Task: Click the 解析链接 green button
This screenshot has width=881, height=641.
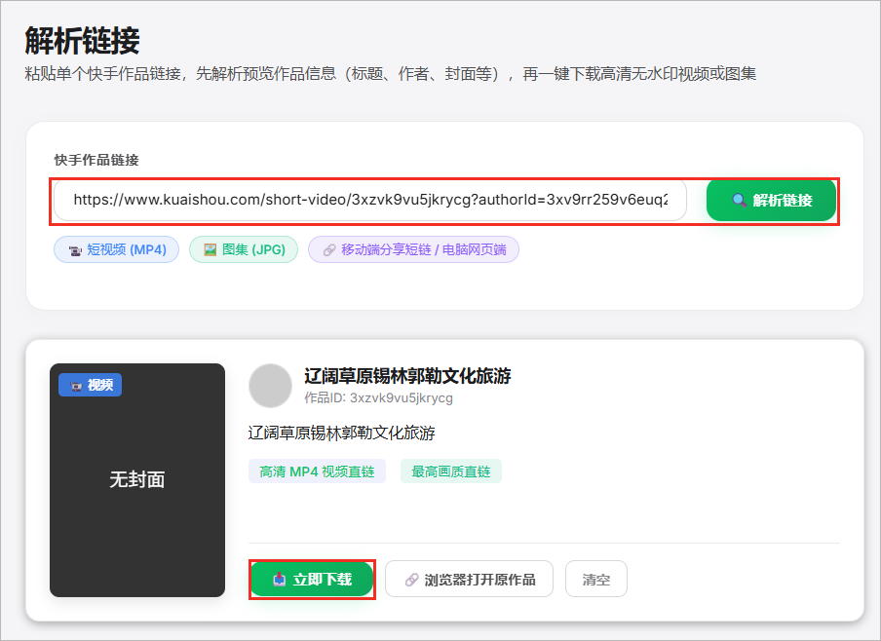Action: point(771,201)
